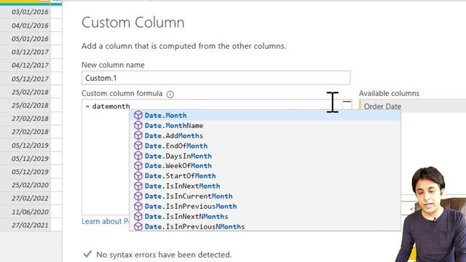
Task: Click the cube icon beside Date.Month
Action: tap(138, 115)
